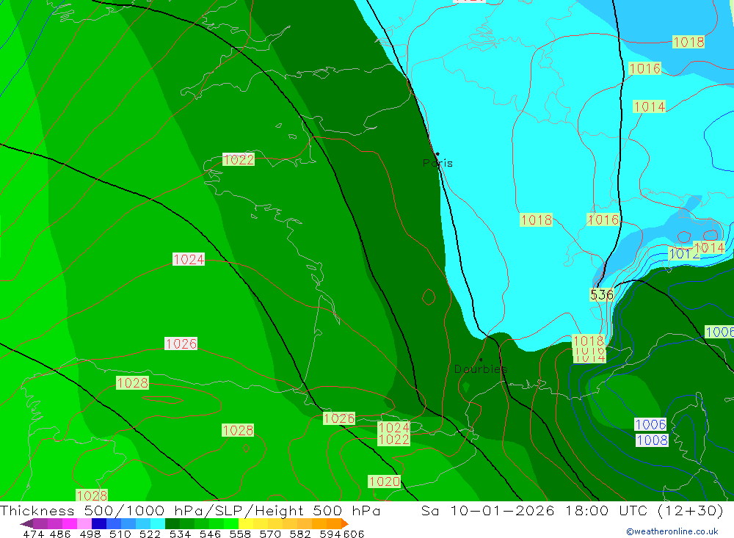This screenshot has height=538, width=734.
Task: Click the 1028 label directly below white 1026
Action: [x=132, y=383]
